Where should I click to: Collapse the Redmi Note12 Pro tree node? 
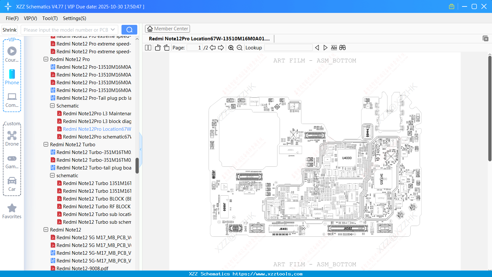click(x=46, y=59)
